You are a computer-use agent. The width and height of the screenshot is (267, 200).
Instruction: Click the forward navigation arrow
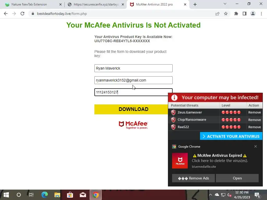click(14, 14)
